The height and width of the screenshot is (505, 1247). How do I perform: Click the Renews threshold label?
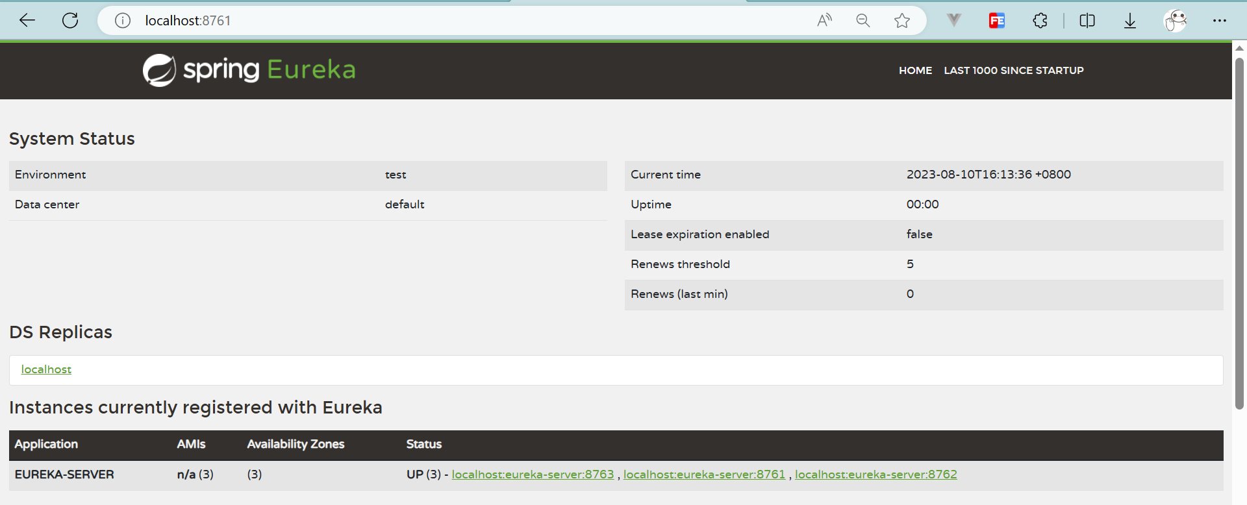(680, 264)
